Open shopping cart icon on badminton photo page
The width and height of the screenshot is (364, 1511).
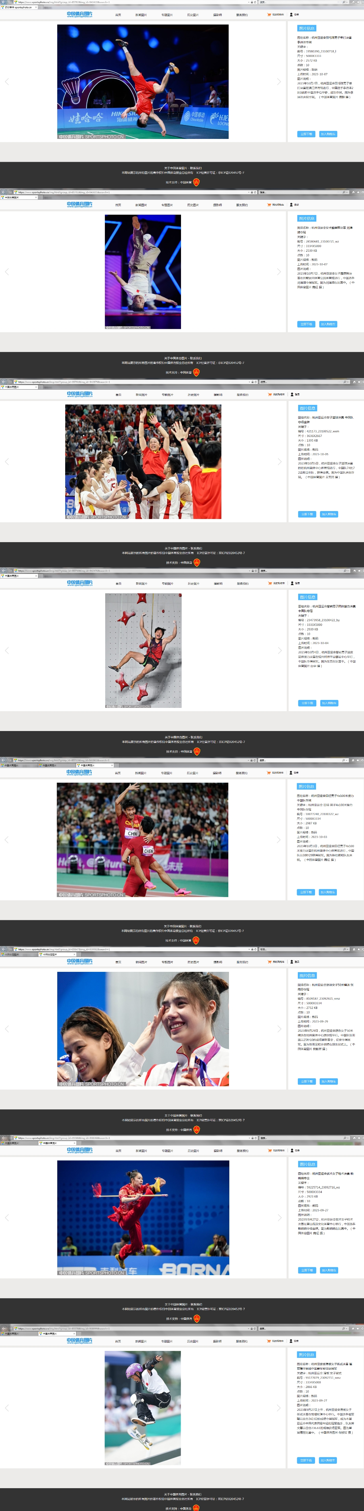[x=269, y=15]
